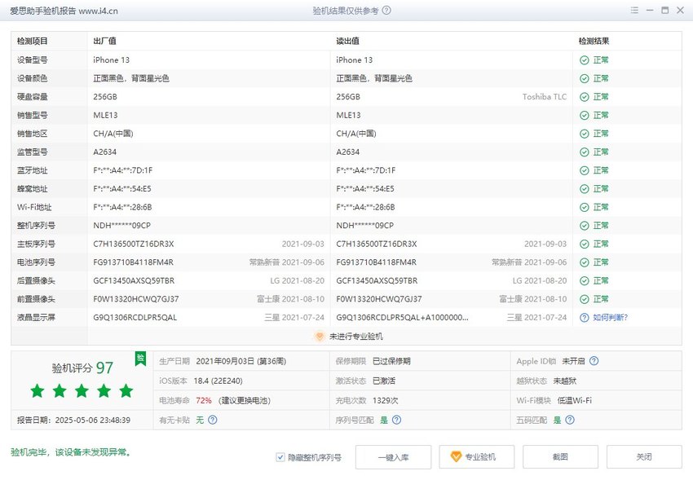This screenshot has width=693, height=480.
Task: Click the 72% battery life value
Action: pyautogui.click(x=204, y=400)
